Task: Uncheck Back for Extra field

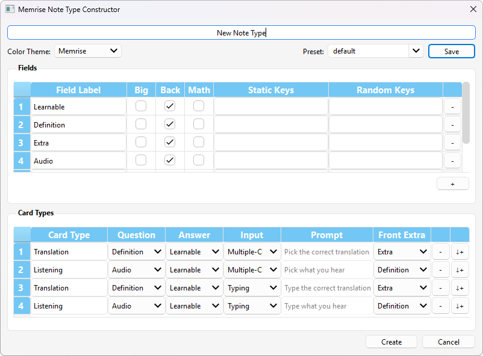Action: coord(170,142)
